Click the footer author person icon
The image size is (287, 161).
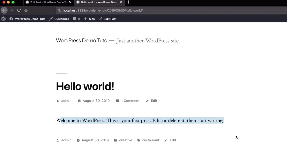(58, 140)
